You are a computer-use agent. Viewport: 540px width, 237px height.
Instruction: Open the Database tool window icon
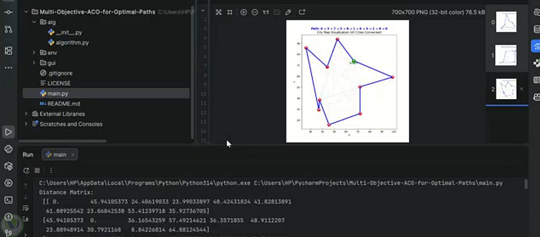tap(536, 30)
